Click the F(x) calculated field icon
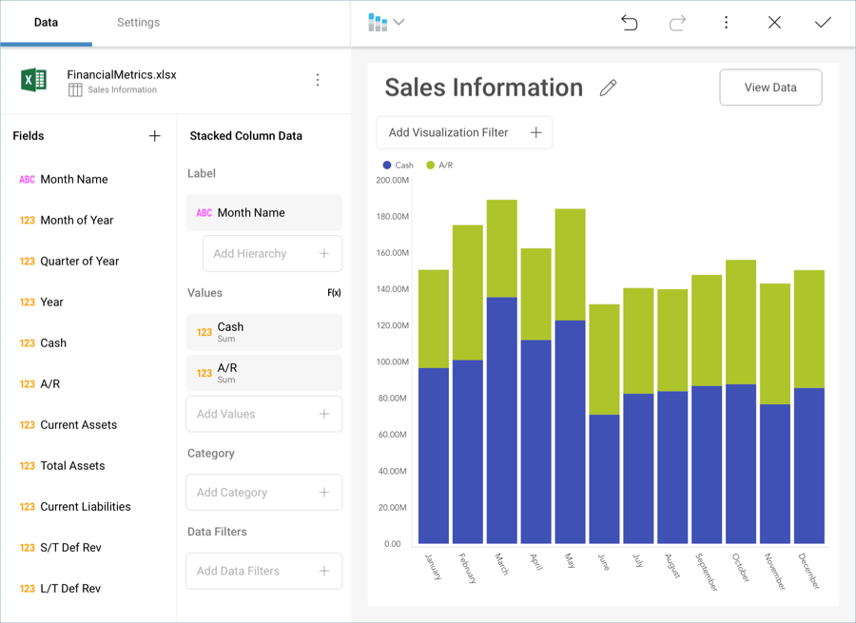This screenshot has height=623, width=856. pos(334,293)
